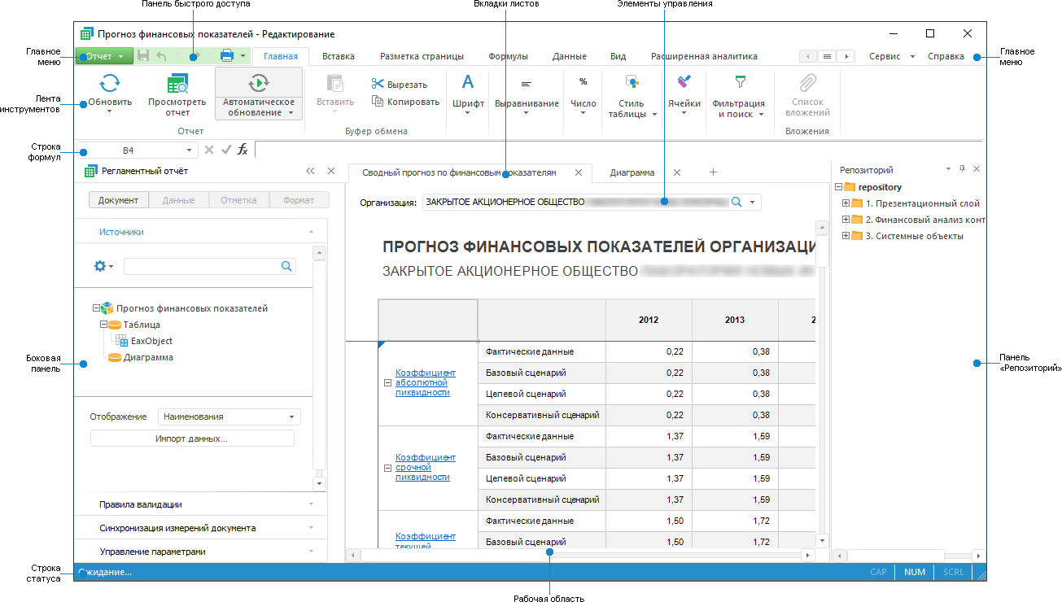Open the Формулы ribbon tab
Image resolution: width=1062 pixels, height=602 pixels.
pos(508,56)
